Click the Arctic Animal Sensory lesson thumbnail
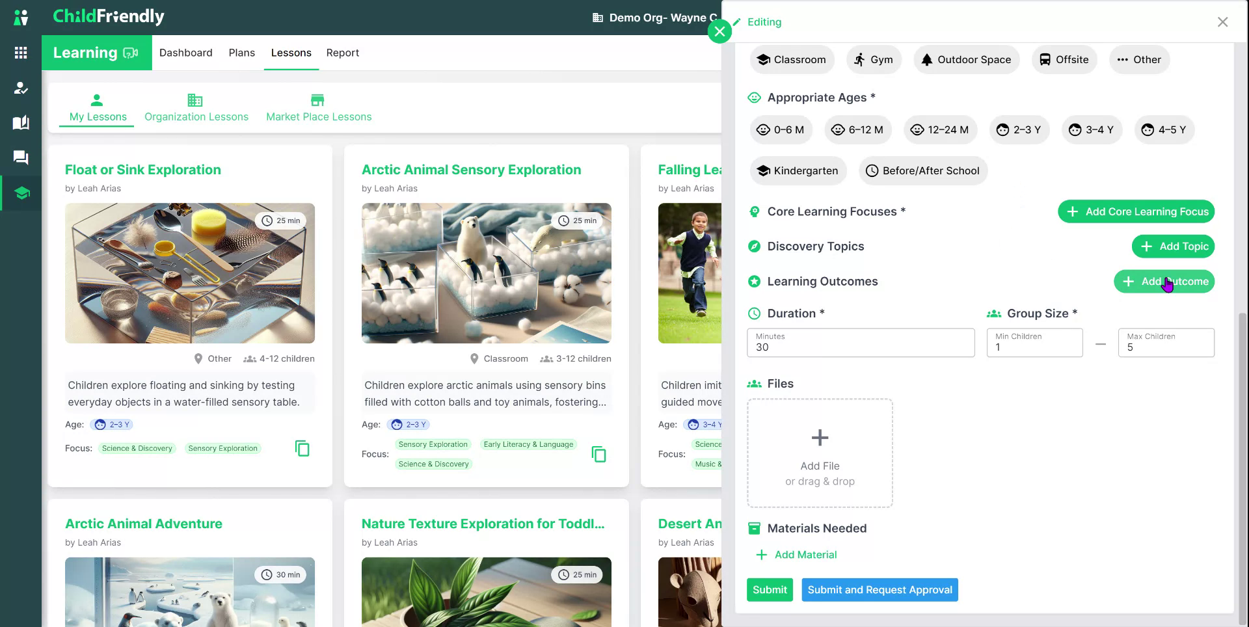This screenshot has width=1249, height=627. pyautogui.click(x=487, y=273)
